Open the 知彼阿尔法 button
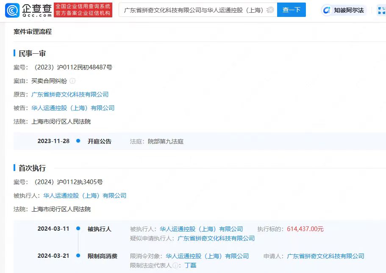The image size is (386, 273). (344, 10)
